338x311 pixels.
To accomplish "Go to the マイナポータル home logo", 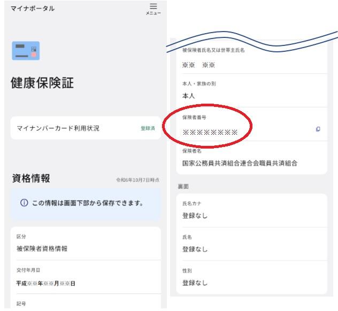I will 33,9.
